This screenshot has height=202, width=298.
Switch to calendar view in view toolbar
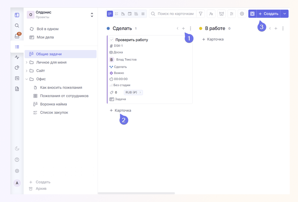tap(130, 14)
